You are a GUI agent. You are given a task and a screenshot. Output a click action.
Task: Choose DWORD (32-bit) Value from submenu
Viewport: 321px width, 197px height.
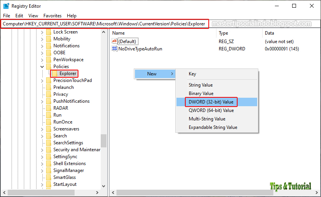217,102
